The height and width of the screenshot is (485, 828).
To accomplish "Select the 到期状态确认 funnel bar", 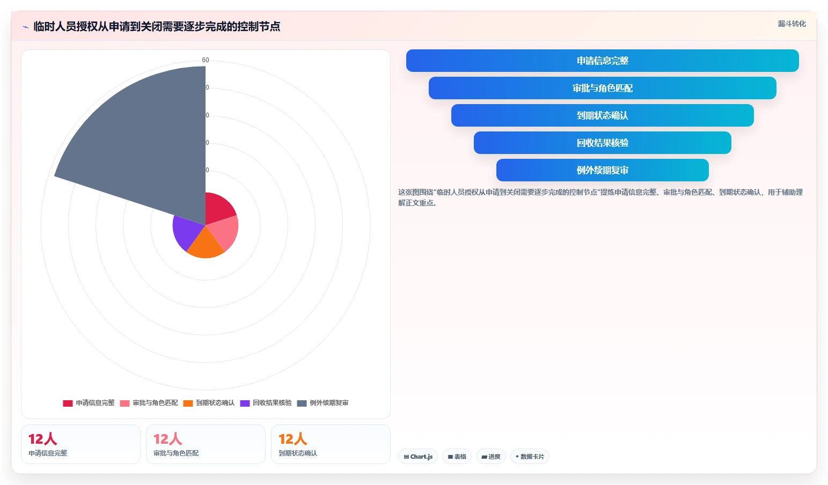I will click(602, 115).
